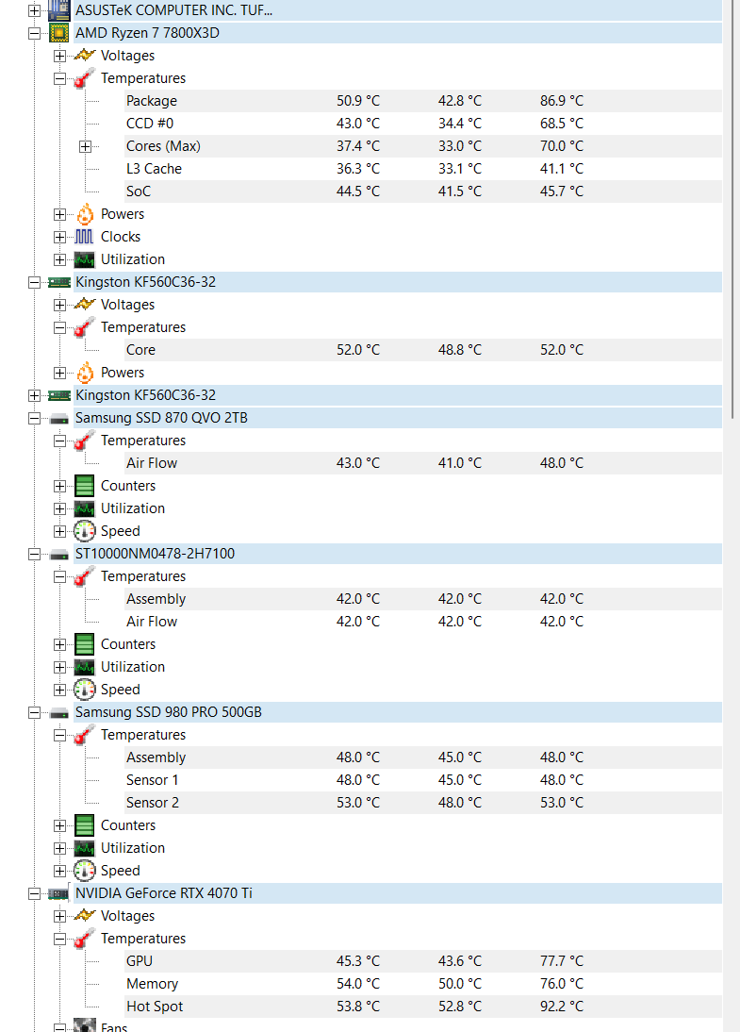Click the Utilization graph icon under Samsung 980 PRO
The height and width of the screenshot is (1032, 740).
click(84, 848)
